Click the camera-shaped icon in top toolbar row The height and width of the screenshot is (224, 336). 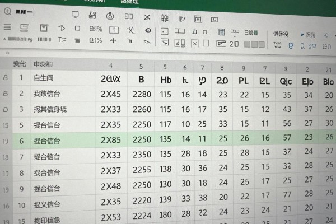(214, 20)
